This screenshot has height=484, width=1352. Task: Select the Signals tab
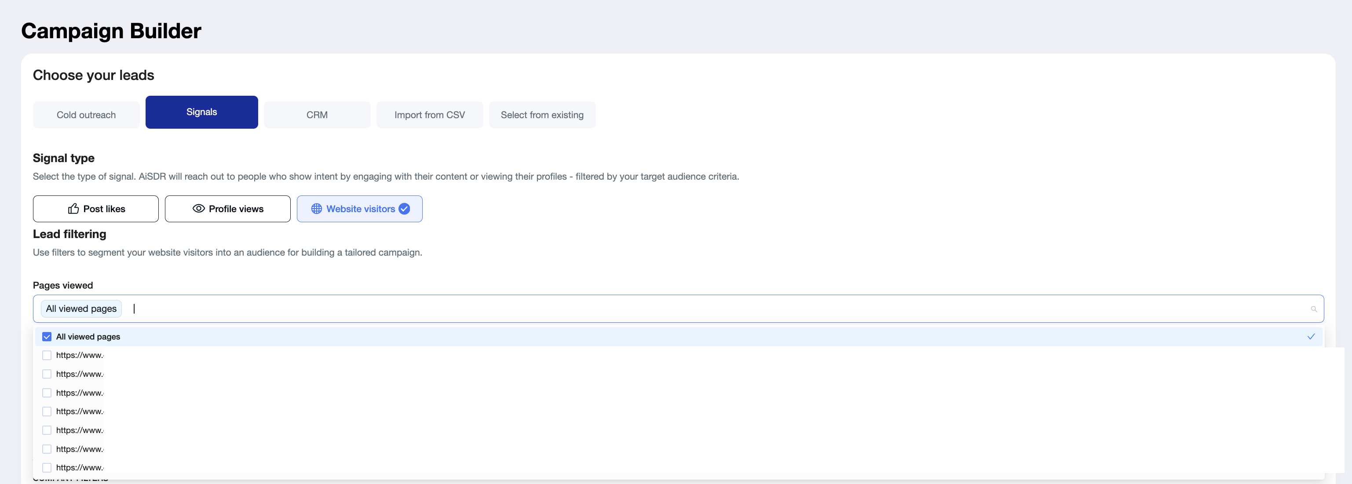pos(201,112)
